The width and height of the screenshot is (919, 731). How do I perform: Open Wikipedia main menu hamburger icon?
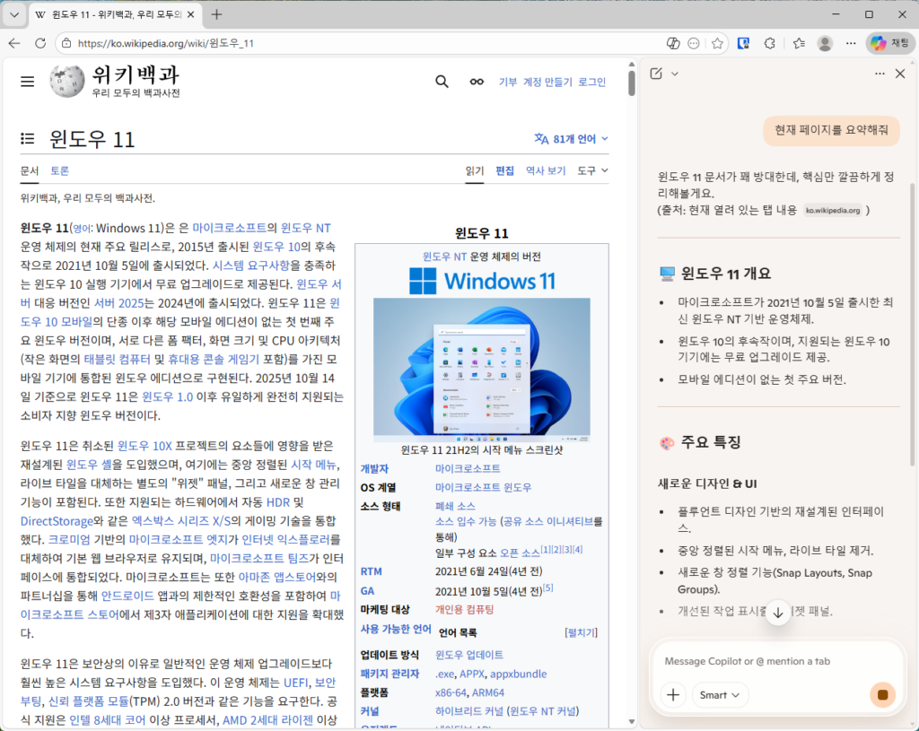pos(27,82)
